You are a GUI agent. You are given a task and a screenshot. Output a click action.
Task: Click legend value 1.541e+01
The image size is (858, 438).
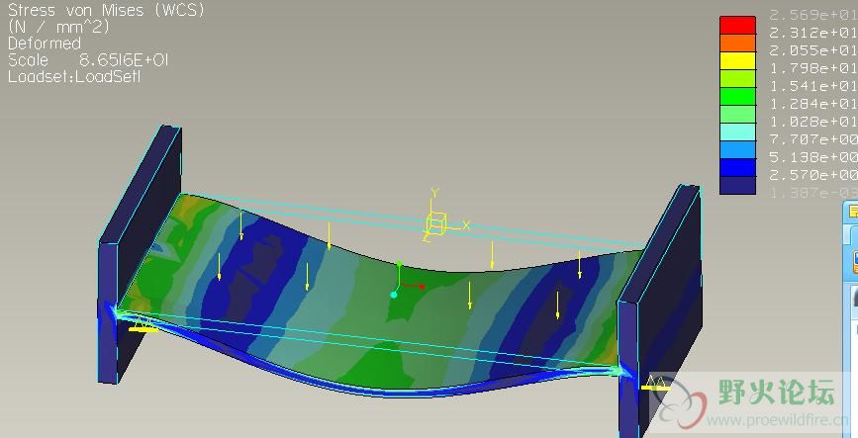813,86
